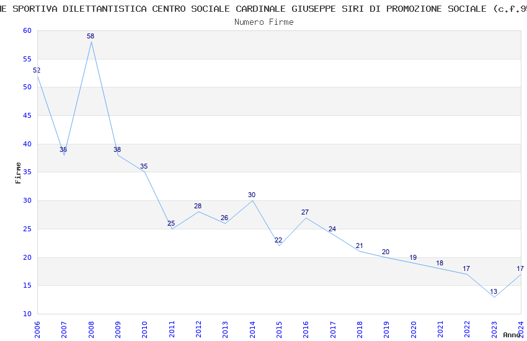
Task: Click the data label 30 above 2014
Action: tap(252, 195)
